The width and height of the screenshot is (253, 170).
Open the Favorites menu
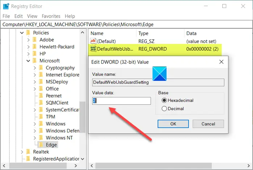pyautogui.click(x=51, y=16)
